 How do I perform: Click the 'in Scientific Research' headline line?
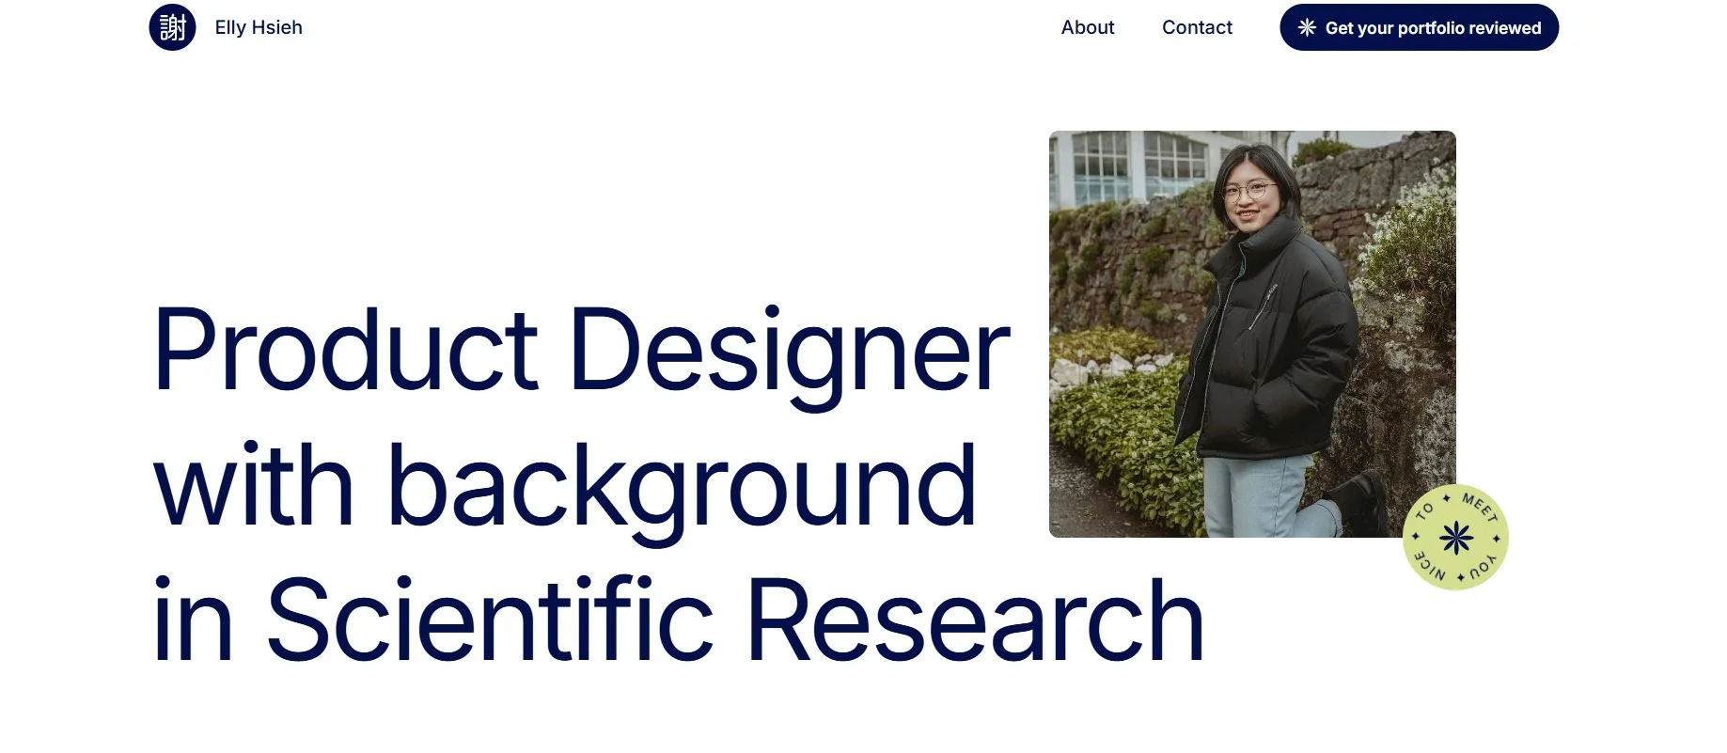678,620
